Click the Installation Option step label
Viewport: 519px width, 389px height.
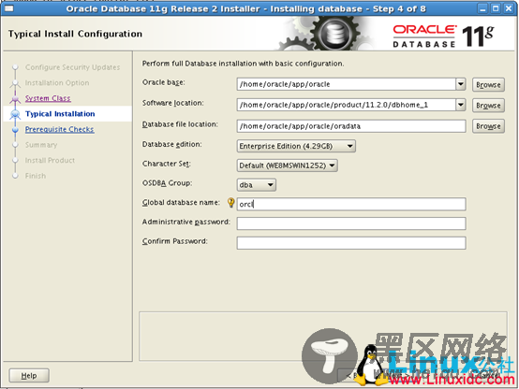[57, 83]
